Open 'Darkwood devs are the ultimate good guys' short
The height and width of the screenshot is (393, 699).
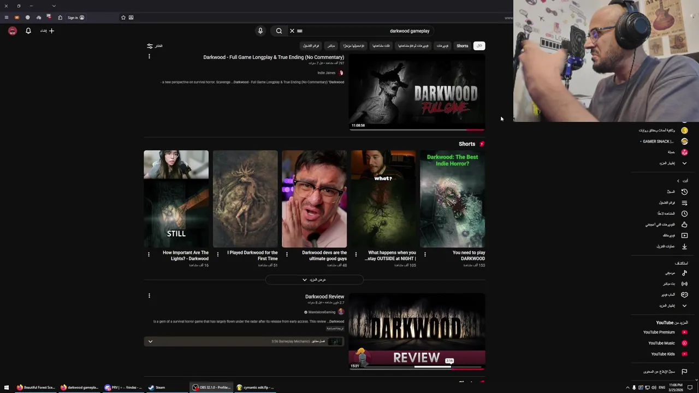[315, 199]
